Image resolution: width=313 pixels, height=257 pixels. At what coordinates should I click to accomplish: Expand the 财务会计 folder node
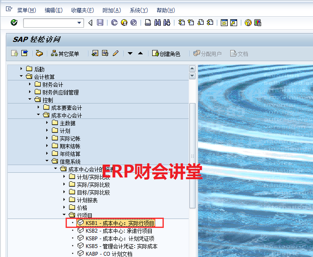(x=30, y=85)
